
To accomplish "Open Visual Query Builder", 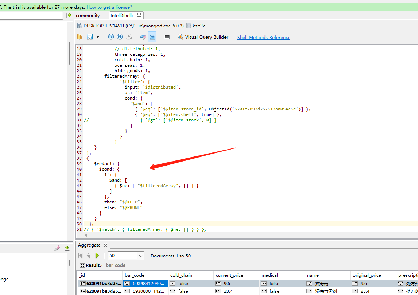I will 203,37.
